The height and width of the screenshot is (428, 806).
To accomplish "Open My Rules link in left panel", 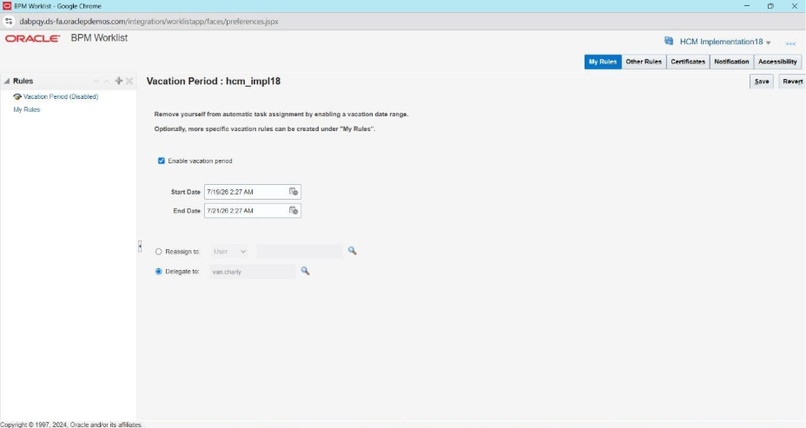I will 27,109.
